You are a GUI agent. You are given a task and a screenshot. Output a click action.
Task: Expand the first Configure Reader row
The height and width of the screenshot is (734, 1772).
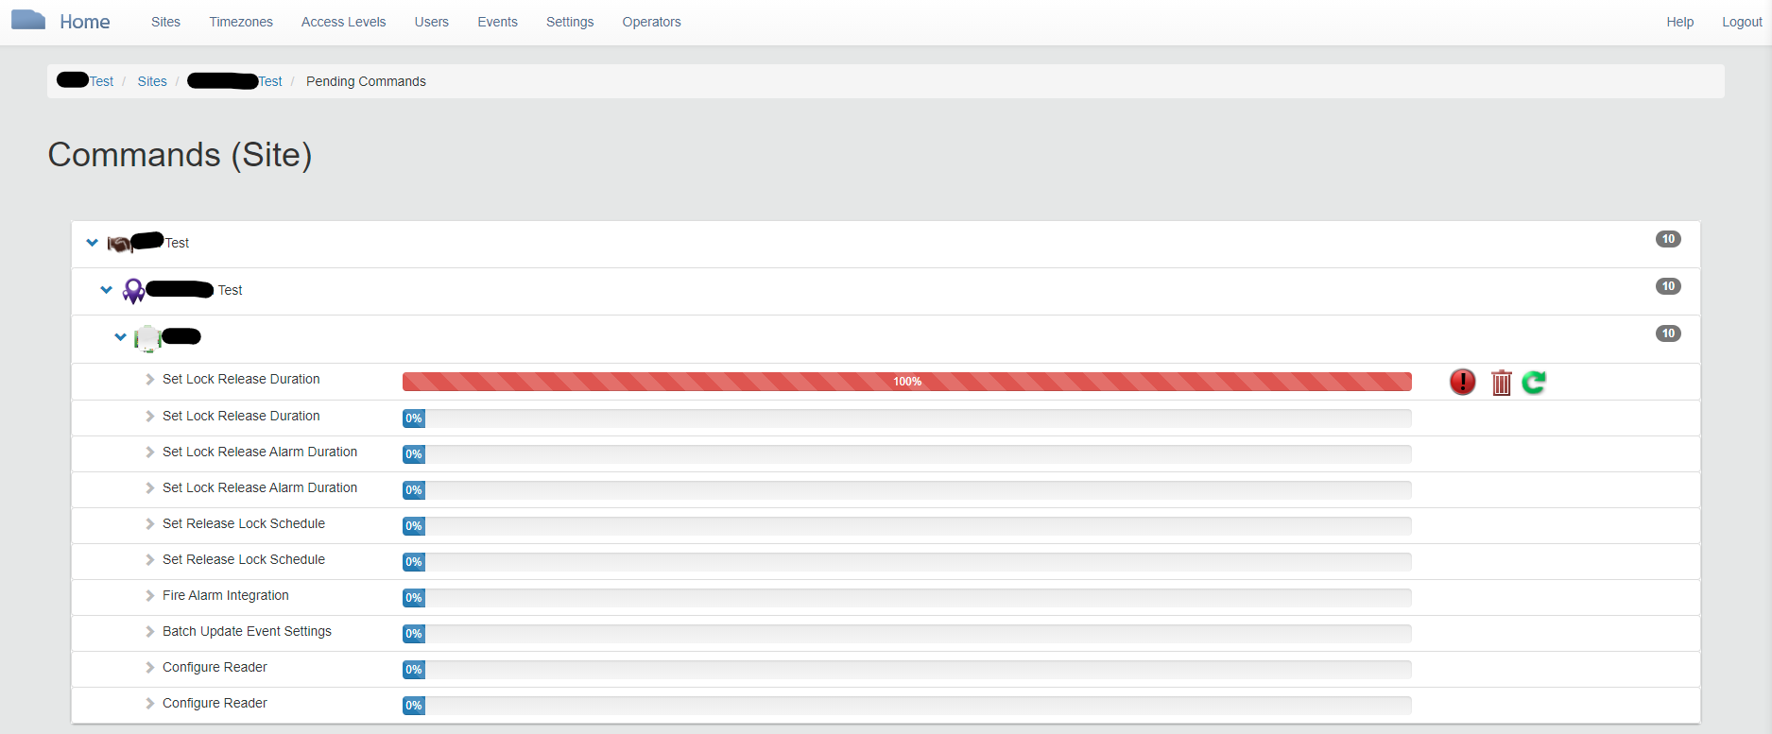(x=150, y=668)
